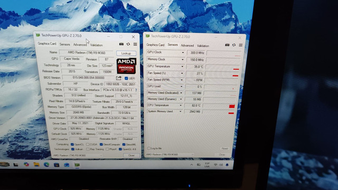Screen dimensions: 338x190
Task: Toggle the Ray Tracing checkbox
Action: (x=88, y=149)
